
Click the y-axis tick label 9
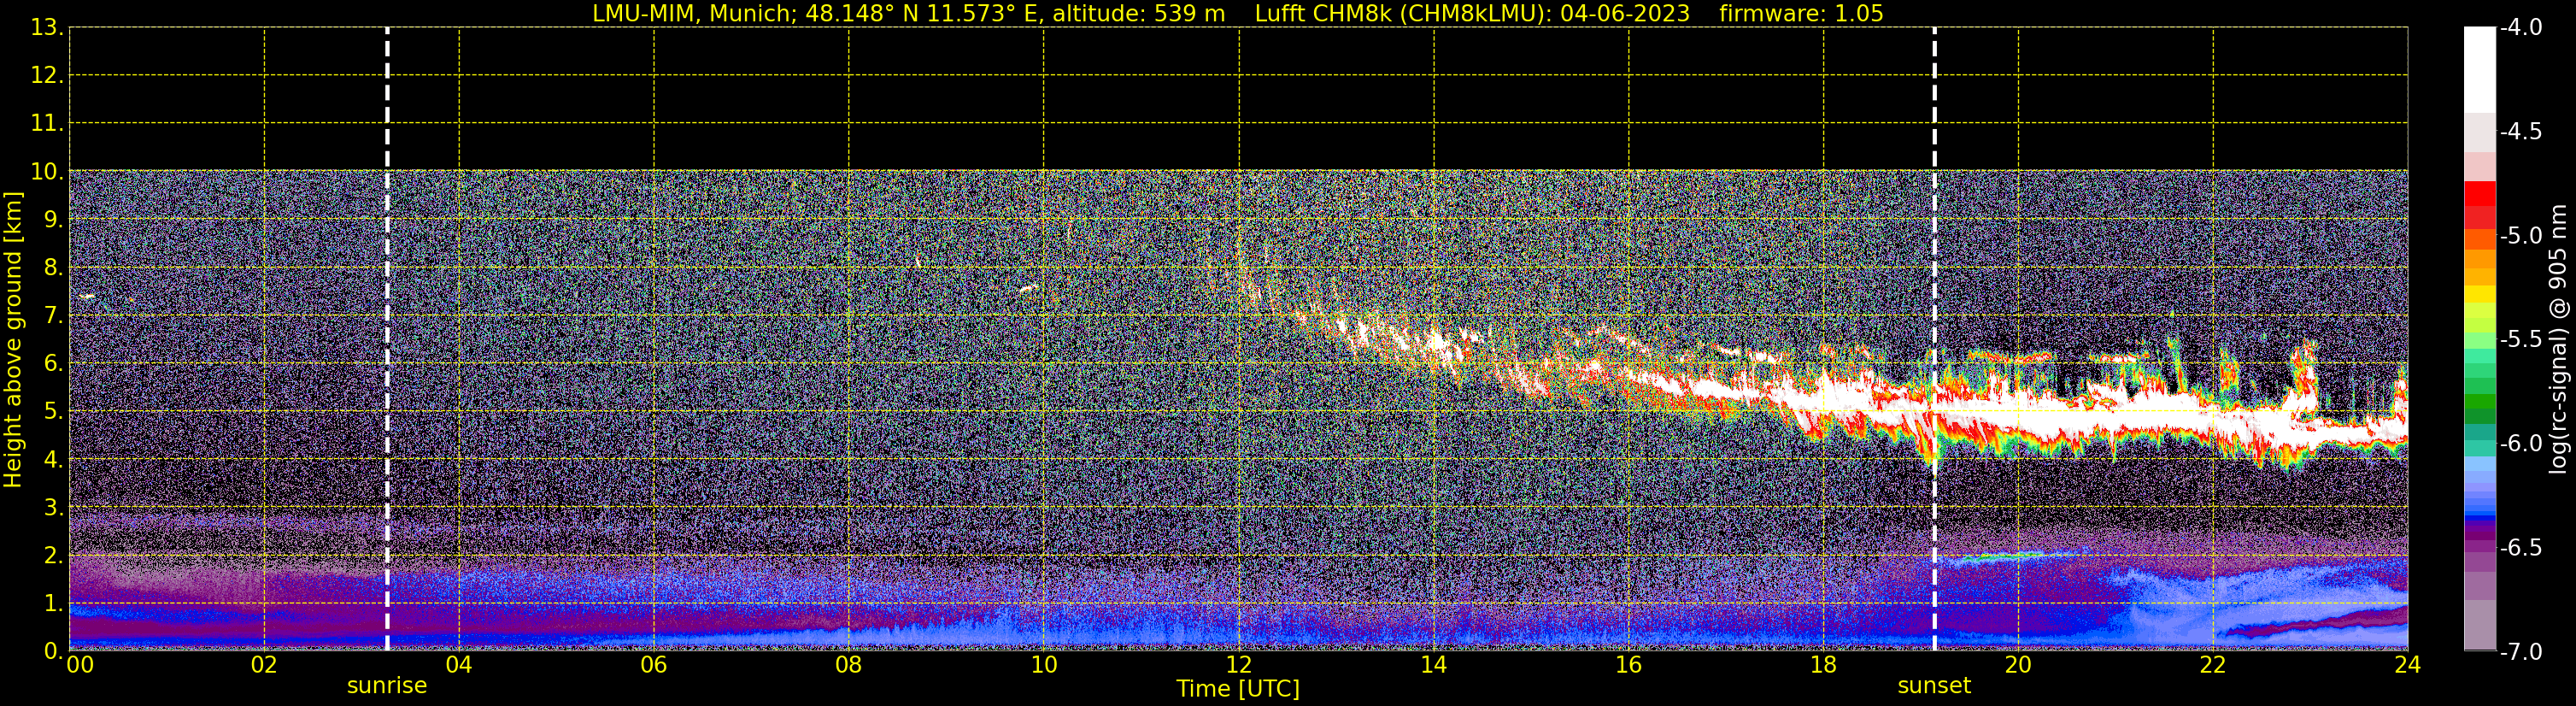(54, 220)
